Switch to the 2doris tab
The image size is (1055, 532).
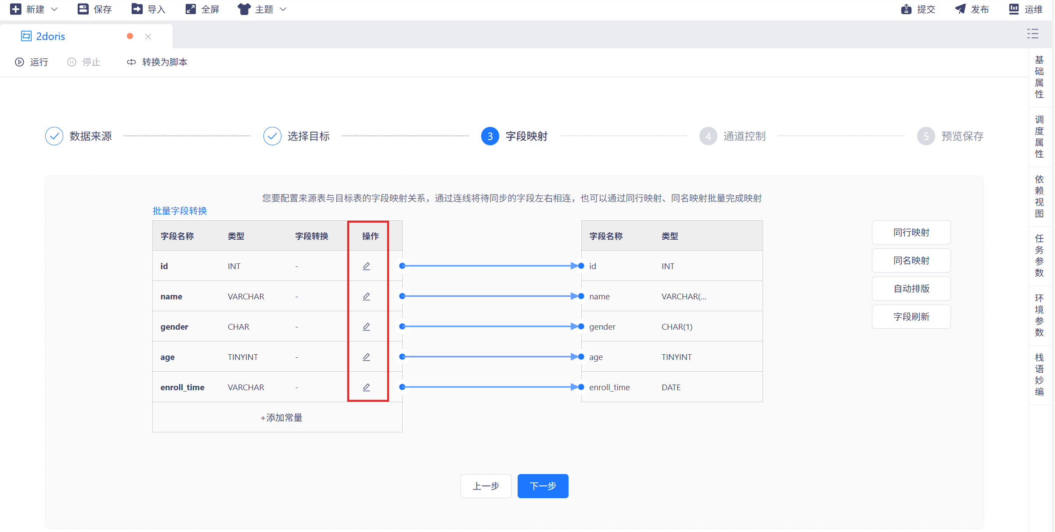pyautogui.click(x=50, y=36)
